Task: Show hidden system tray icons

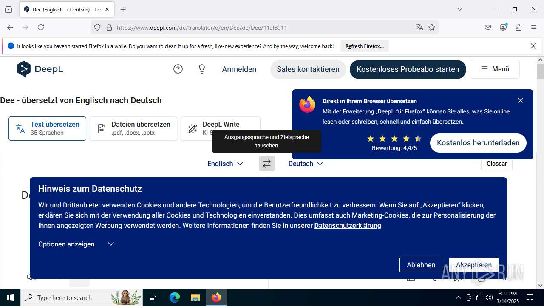Action: coord(458,297)
